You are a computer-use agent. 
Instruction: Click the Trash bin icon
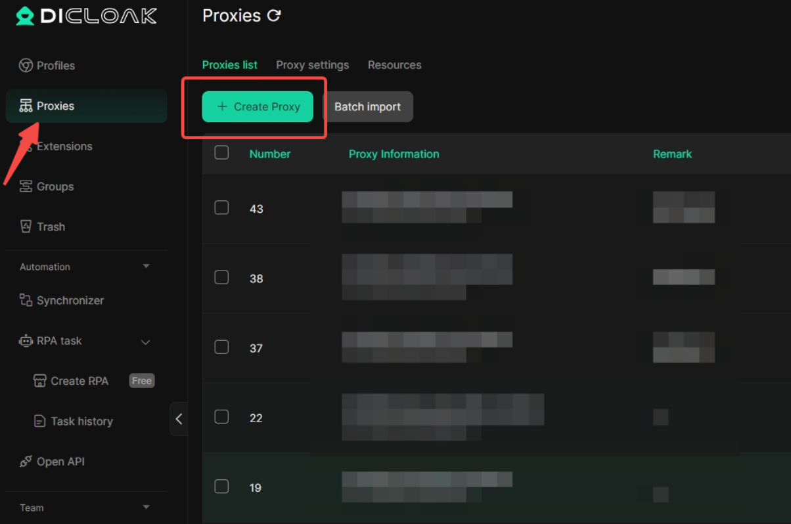click(x=26, y=227)
